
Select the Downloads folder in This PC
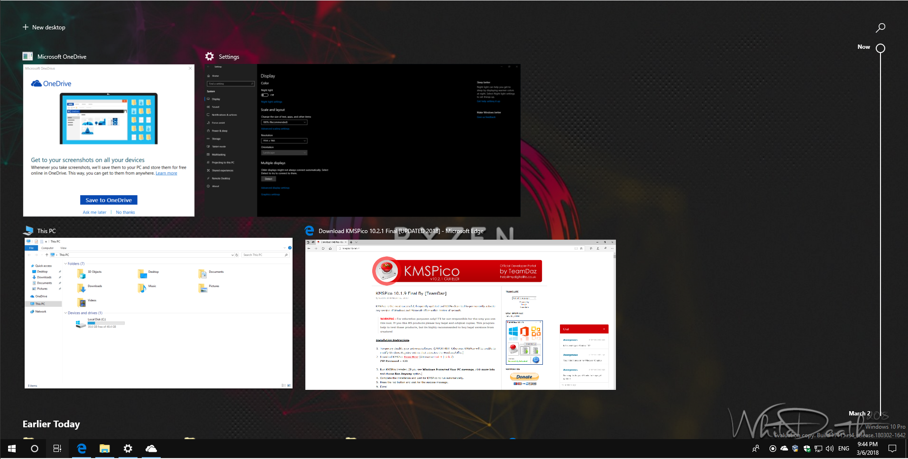pos(90,288)
